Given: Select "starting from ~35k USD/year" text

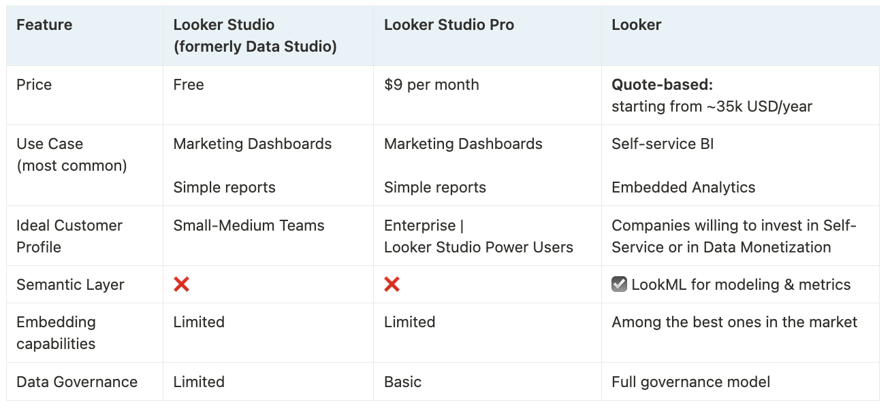Looking at the screenshot, I should (x=712, y=107).
